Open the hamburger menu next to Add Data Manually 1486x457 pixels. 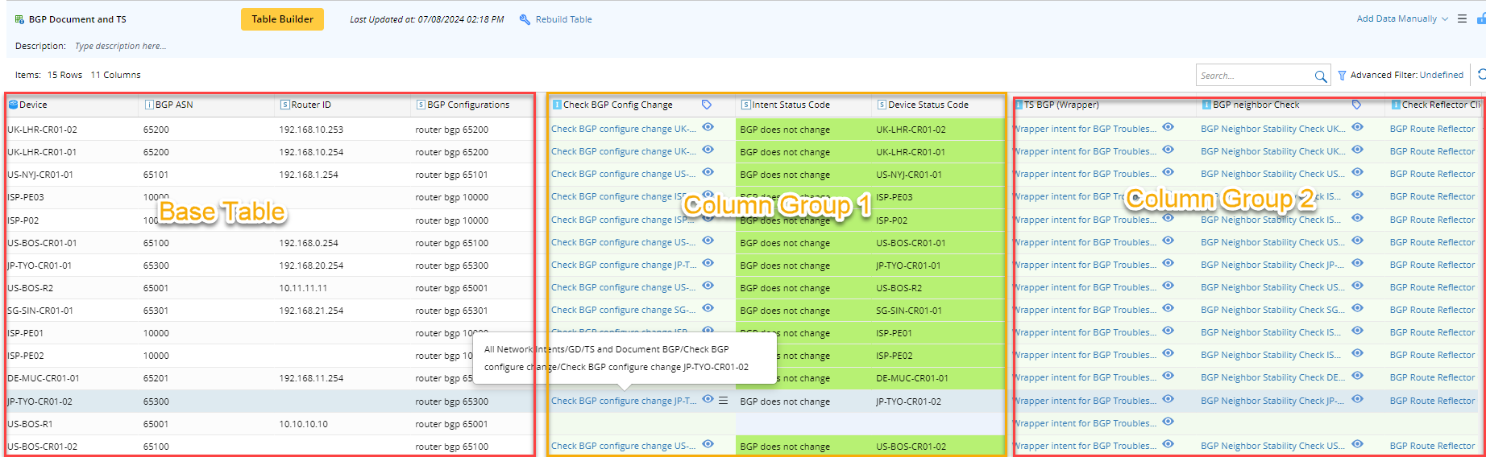(1462, 19)
